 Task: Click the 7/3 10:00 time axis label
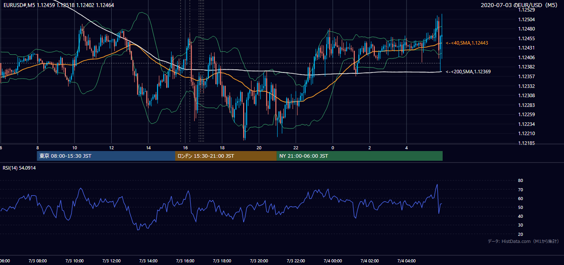coord(74,261)
